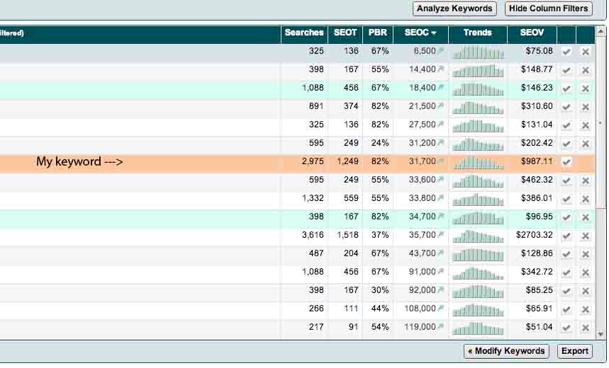The height and width of the screenshot is (368, 609).
Task: Delete the keyword row valued $310.60
Action: 585,107
